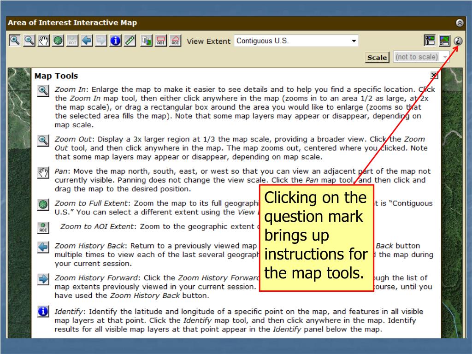472x354 pixels.
Task: Define AOI by rectangle tool
Action: [x=161, y=41]
